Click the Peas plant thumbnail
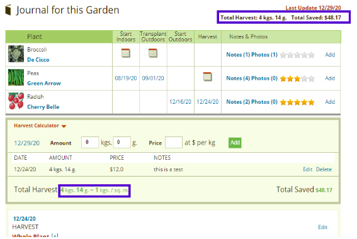This screenshot has width=357, height=239. [16, 77]
